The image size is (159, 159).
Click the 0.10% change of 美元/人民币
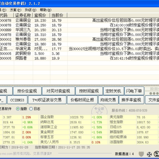pos(96,142)
